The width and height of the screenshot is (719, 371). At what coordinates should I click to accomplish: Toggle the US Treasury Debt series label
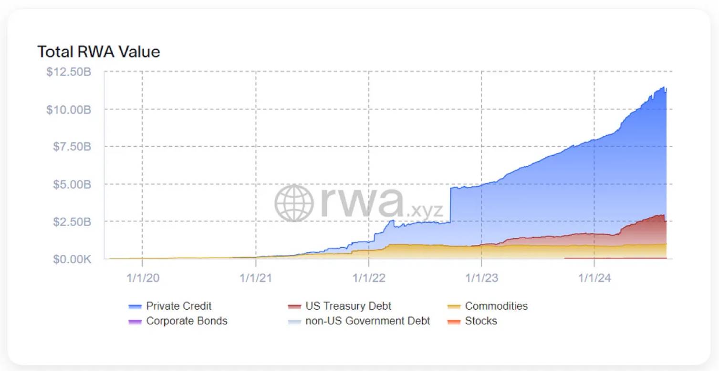(348, 306)
